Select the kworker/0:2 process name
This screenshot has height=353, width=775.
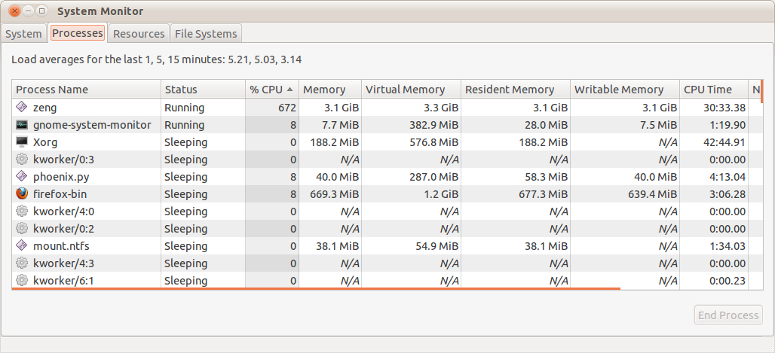pos(63,229)
